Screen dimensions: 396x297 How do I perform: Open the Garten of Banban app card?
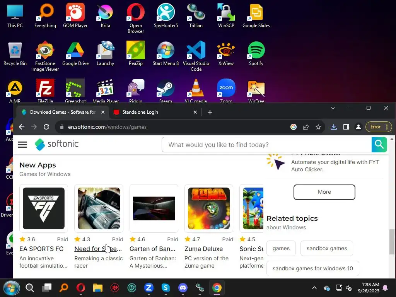(154, 227)
